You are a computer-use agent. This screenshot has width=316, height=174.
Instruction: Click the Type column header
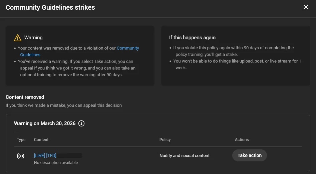(21, 140)
